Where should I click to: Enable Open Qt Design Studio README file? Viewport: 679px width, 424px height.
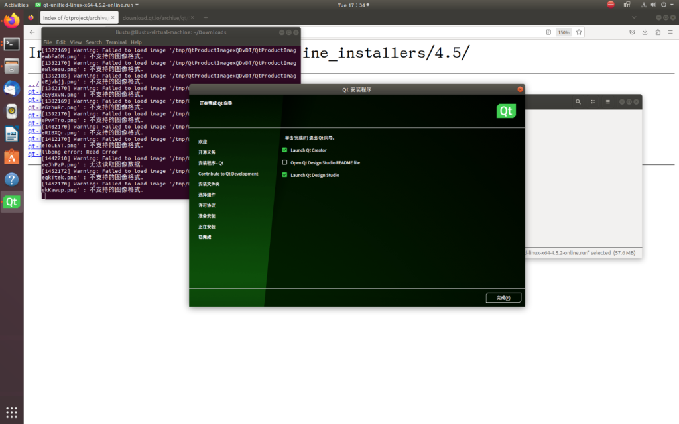285,162
